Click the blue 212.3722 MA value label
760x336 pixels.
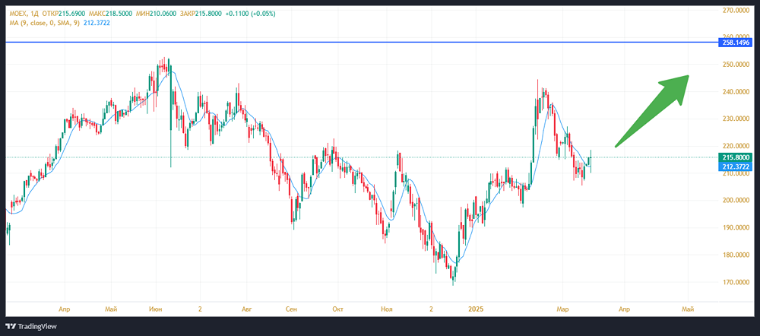pyautogui.click(x=736, y=166)
